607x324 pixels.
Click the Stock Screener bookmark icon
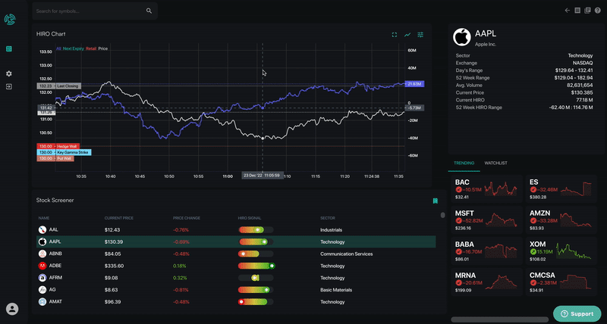(435, 201)
